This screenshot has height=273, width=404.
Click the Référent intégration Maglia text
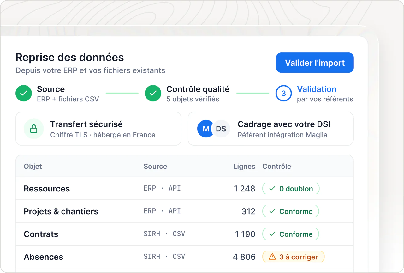282,135
